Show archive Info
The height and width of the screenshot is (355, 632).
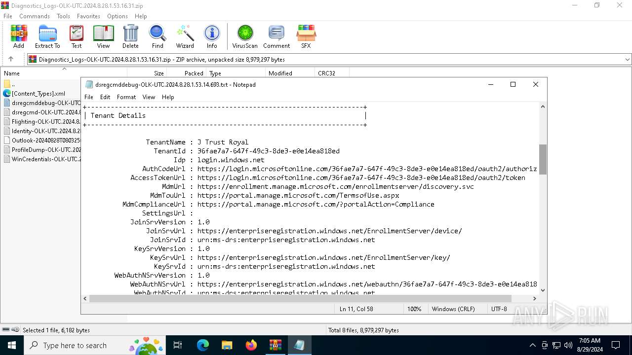212,37
